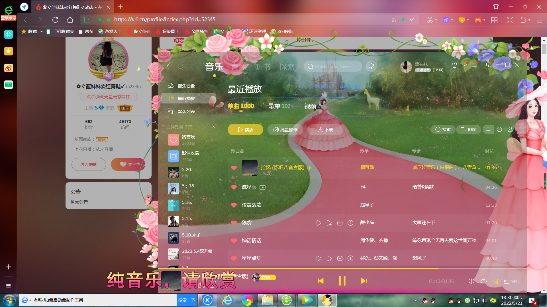Open more options for 狠货

[350, 223]
